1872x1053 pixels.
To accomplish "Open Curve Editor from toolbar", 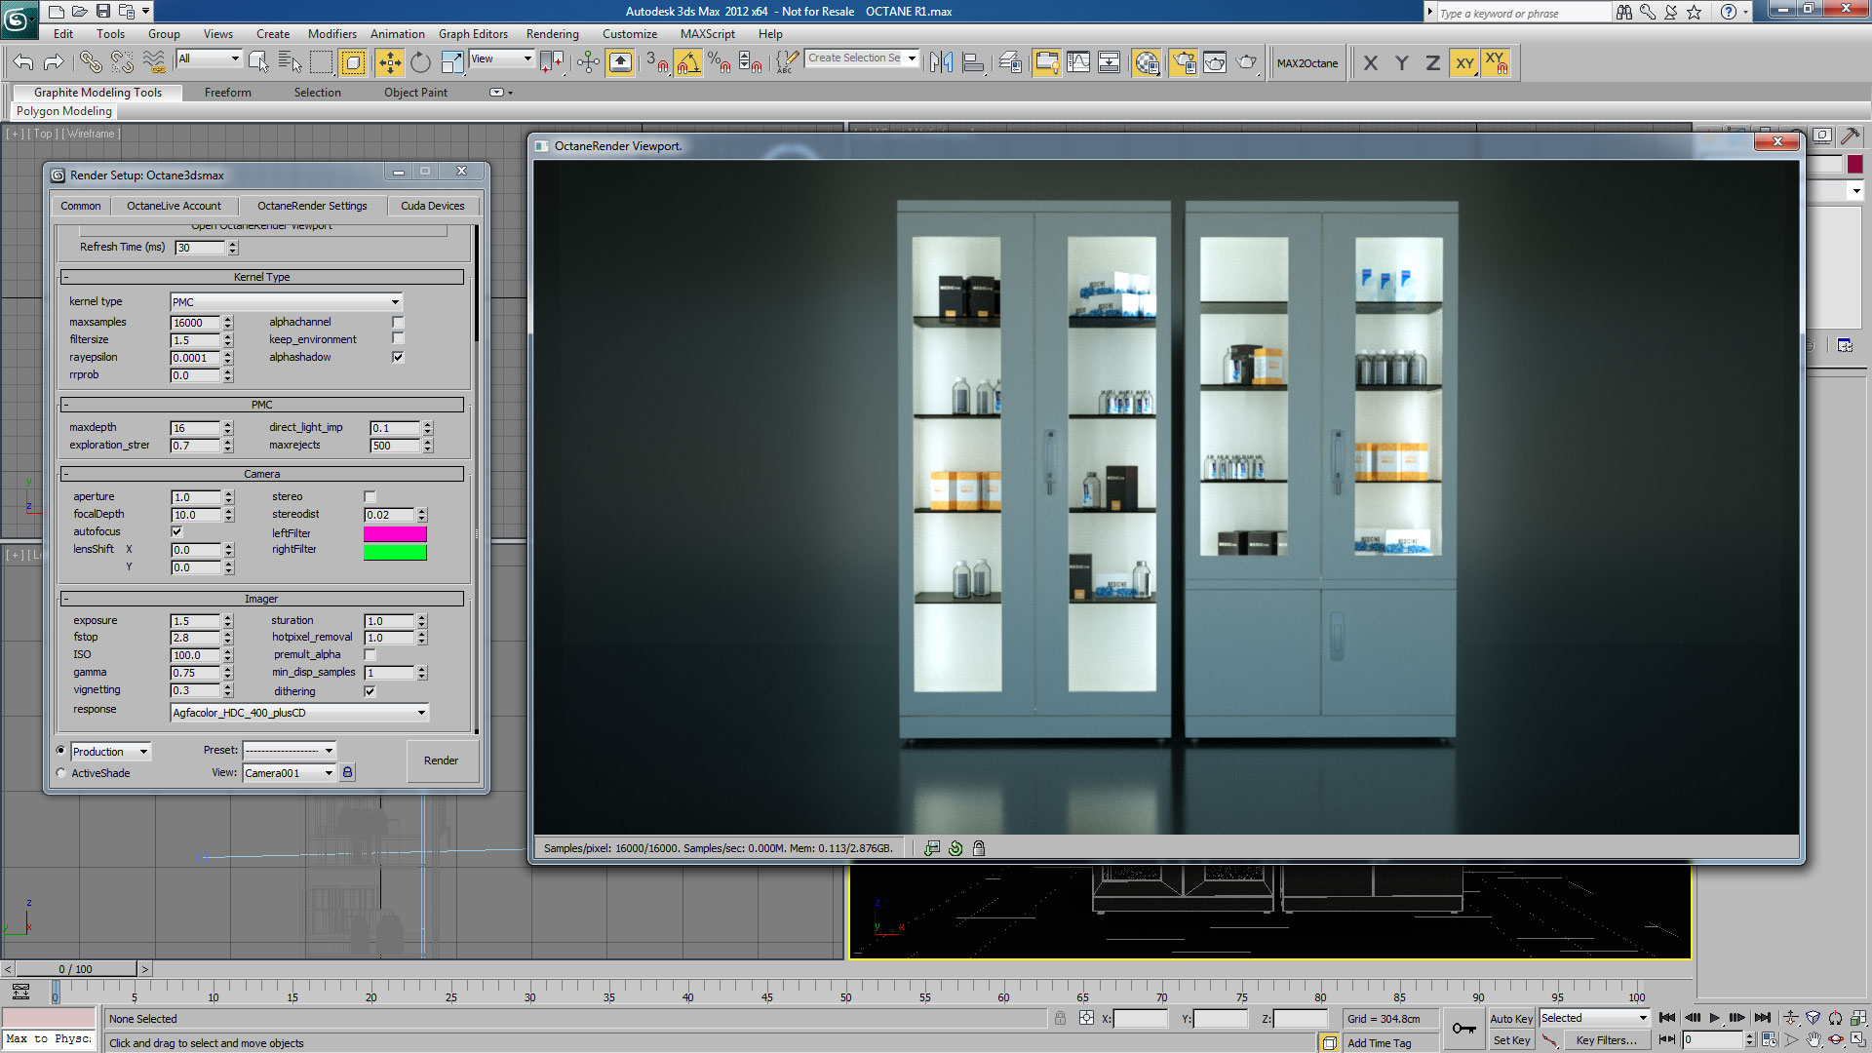I will pyautogui.click(x=1078, y=63).
